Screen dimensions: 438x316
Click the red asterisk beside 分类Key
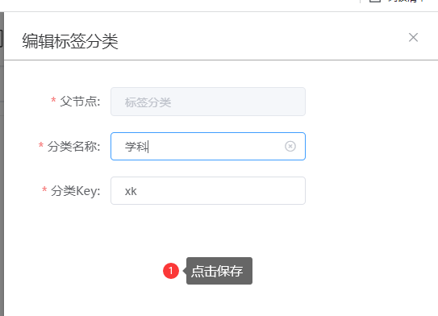44,189
